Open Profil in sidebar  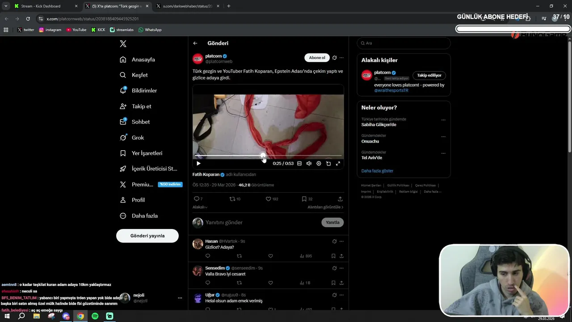point(133,200)
